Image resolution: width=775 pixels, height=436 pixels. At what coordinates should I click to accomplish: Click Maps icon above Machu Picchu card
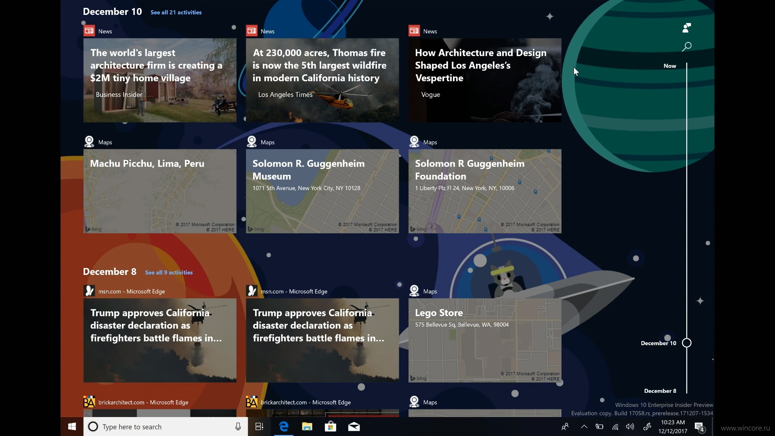click(89, 142)
